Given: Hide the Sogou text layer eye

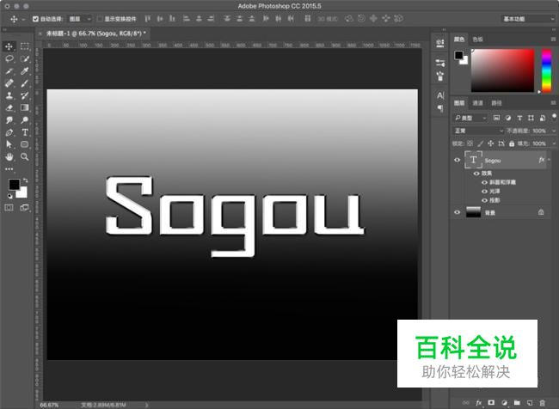Looking at the screenshot, I should [x=457, y=160].
